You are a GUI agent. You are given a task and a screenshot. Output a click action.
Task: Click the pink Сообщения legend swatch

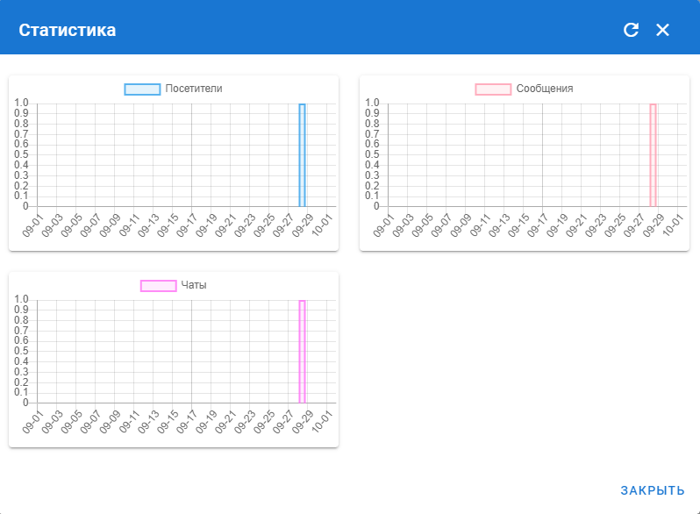pos(493,89)
